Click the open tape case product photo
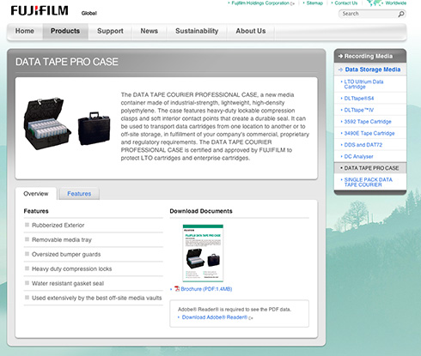The image size is (421, 356). tap(47, 124)
